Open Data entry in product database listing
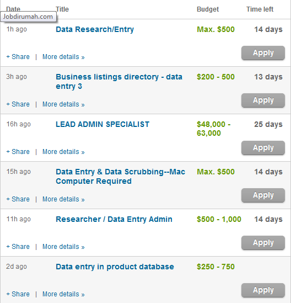291x303 pixels. pyautogui.click(x=115, y=267)
